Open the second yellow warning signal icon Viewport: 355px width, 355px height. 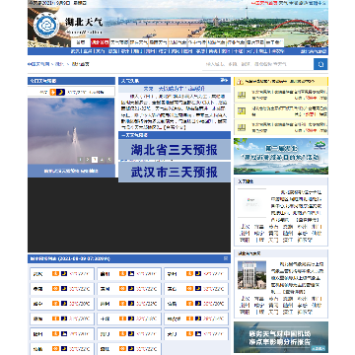[242, 110]
